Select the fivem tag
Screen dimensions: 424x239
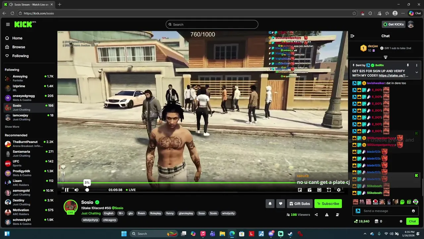click(141, 213)
